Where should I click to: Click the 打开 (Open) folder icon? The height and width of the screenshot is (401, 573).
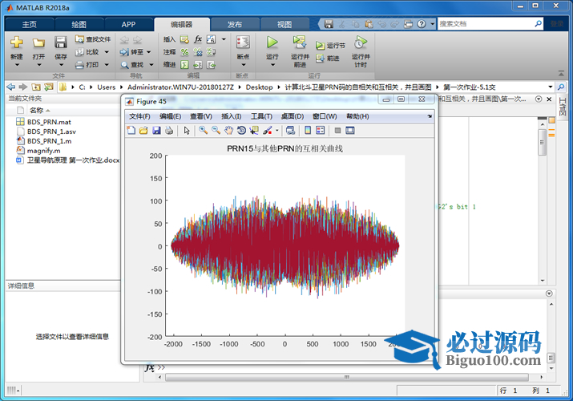pyautogui.click(x=38, y=43)
